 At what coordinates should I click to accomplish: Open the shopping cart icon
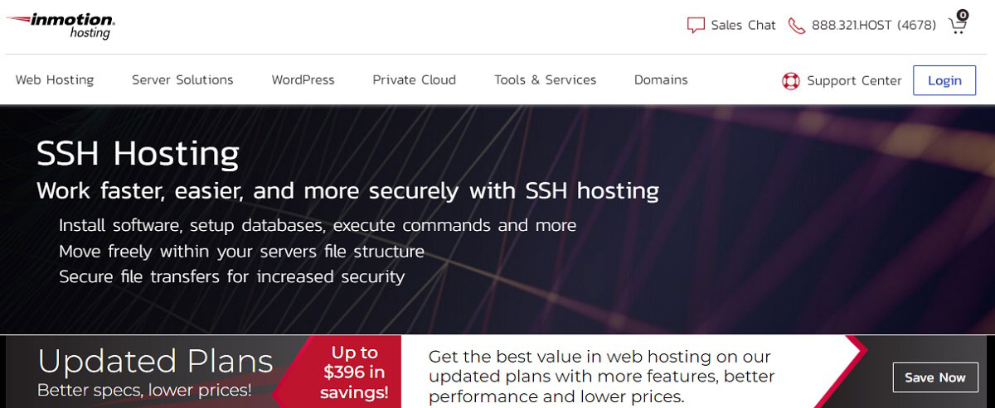coord(957,25)
